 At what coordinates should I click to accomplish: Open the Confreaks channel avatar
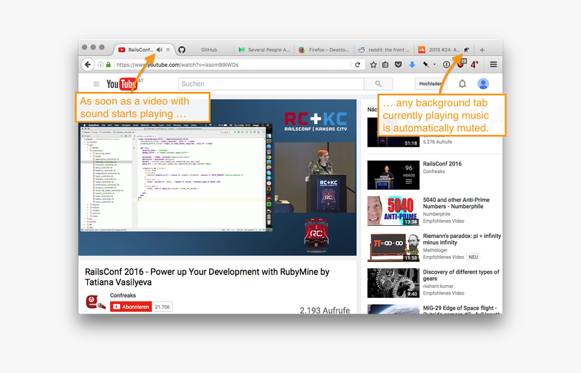coord(96,302)
